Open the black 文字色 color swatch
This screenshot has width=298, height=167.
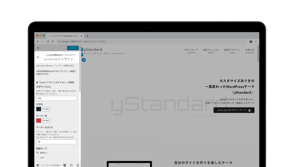[39, 109]
